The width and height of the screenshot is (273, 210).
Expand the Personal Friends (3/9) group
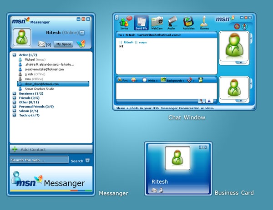pos(14,107)
